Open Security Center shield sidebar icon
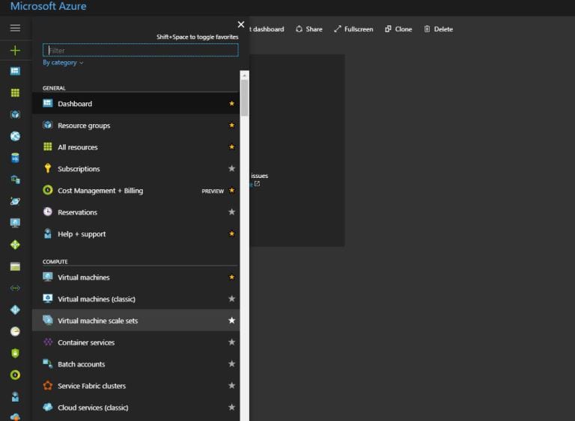 pos(15,353)
